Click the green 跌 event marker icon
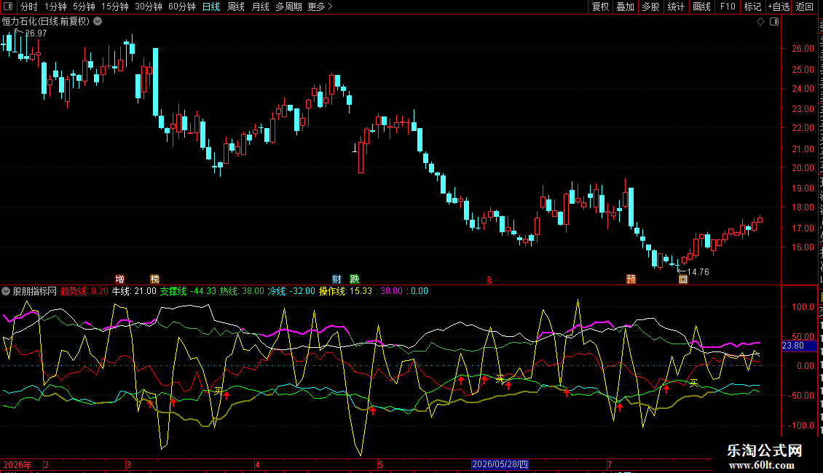Viewport: 823px width, 473px height. pyautogui.click(x=355, y=279)
